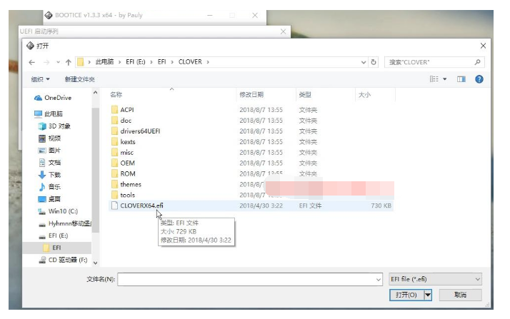This screenshot has width=510, height=319.
Task: Click 新建文件夹 button
Action: point(80,79)
